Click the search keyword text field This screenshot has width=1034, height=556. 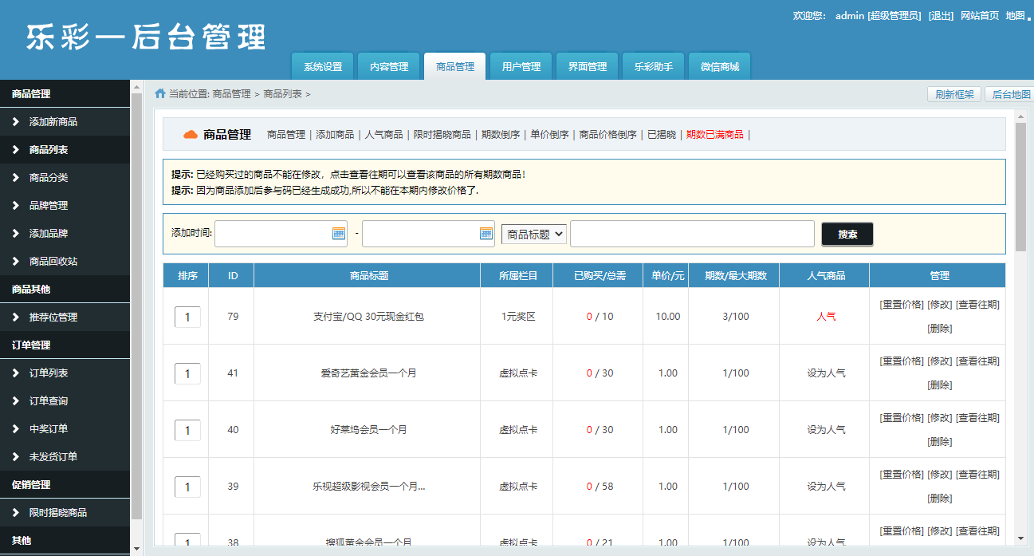pyautogui.click(x=692, y=234)
